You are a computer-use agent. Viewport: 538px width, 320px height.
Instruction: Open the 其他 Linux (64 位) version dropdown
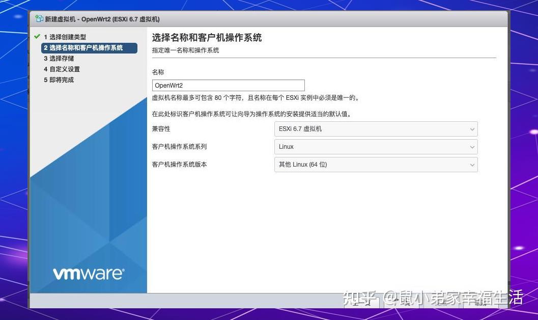pyautogui.click(x=376, y=165)
